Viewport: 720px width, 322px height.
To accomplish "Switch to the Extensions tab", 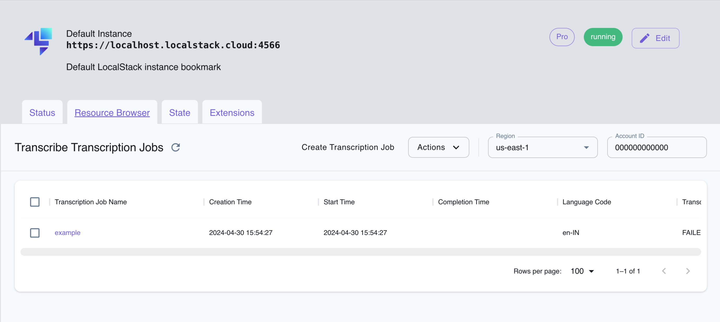I will [232, 113].
